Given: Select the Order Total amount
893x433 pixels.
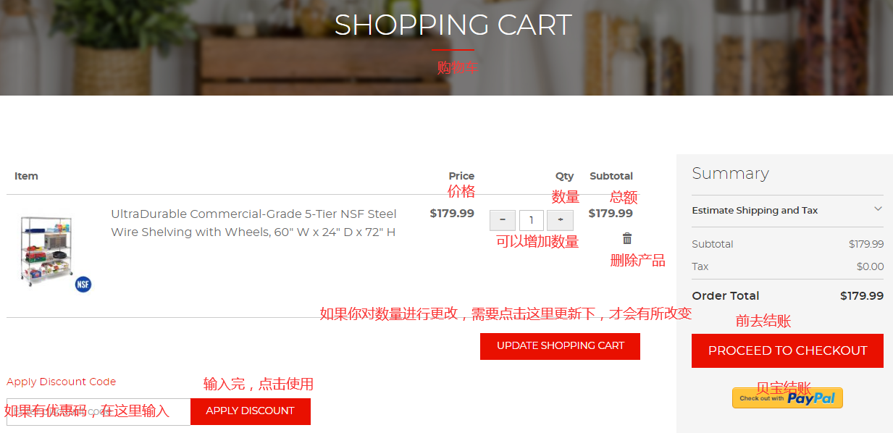Looking at the screenshot, I should 861,295.
